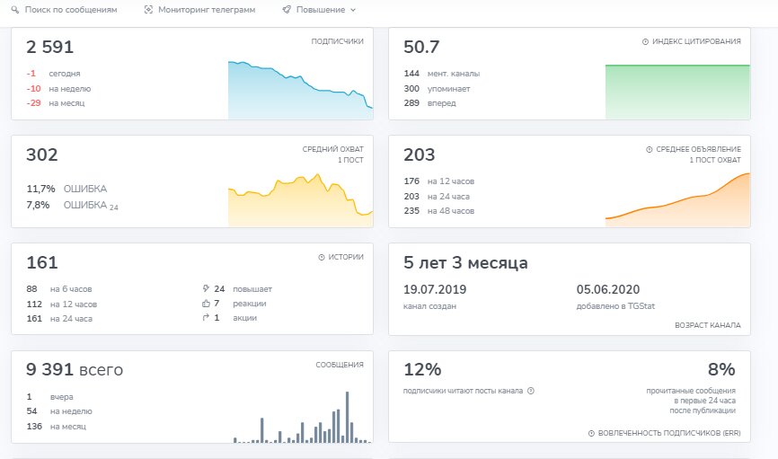Click the tallest bar in messages histogram
The height and width of the screenshot is (459, 778).
[347, 419]
